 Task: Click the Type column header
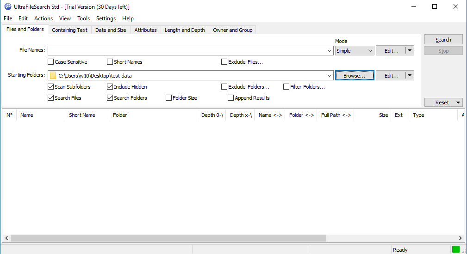tap(433, 115)
